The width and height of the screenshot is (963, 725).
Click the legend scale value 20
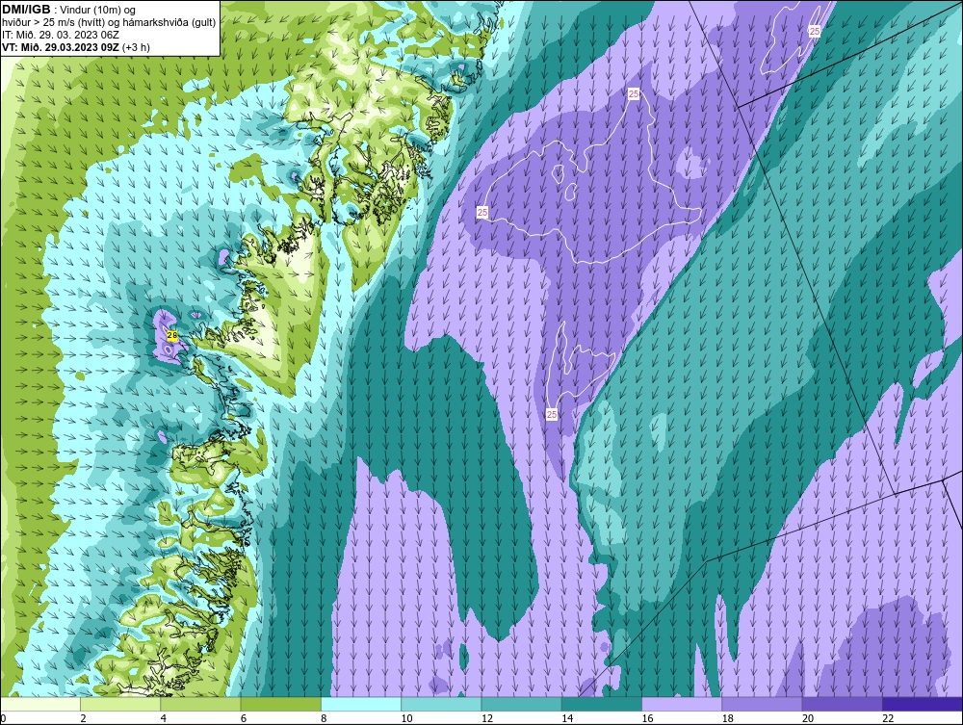[808, 718]
